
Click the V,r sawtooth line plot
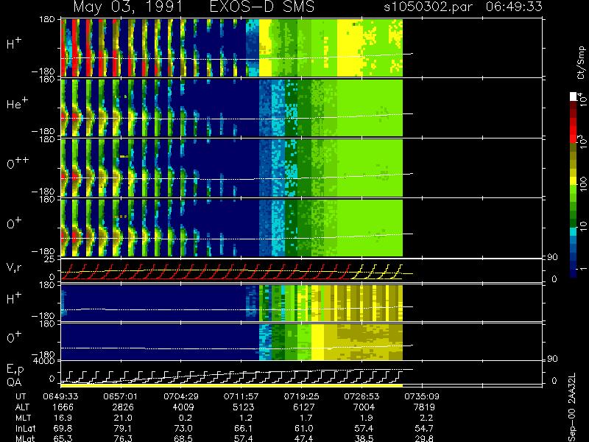point(232,272)
